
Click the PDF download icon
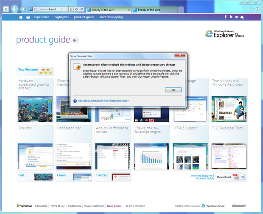[x=236, y=177]
